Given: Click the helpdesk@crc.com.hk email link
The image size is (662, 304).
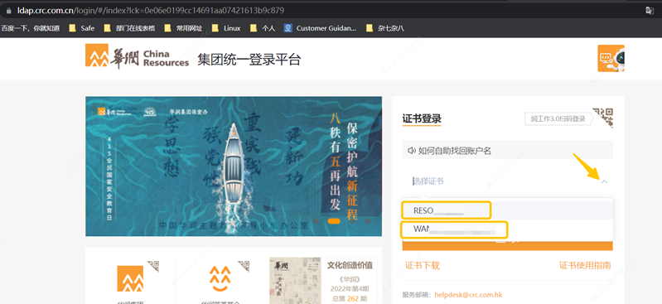Looking at the screenshot, I should click(468, 295).
